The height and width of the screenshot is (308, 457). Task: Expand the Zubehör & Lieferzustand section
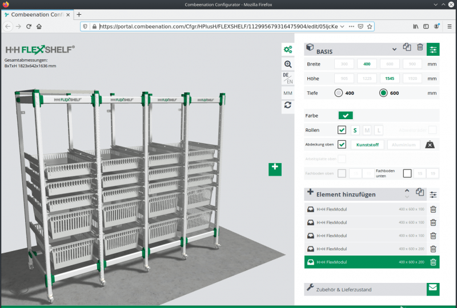(x=365, y=289)
